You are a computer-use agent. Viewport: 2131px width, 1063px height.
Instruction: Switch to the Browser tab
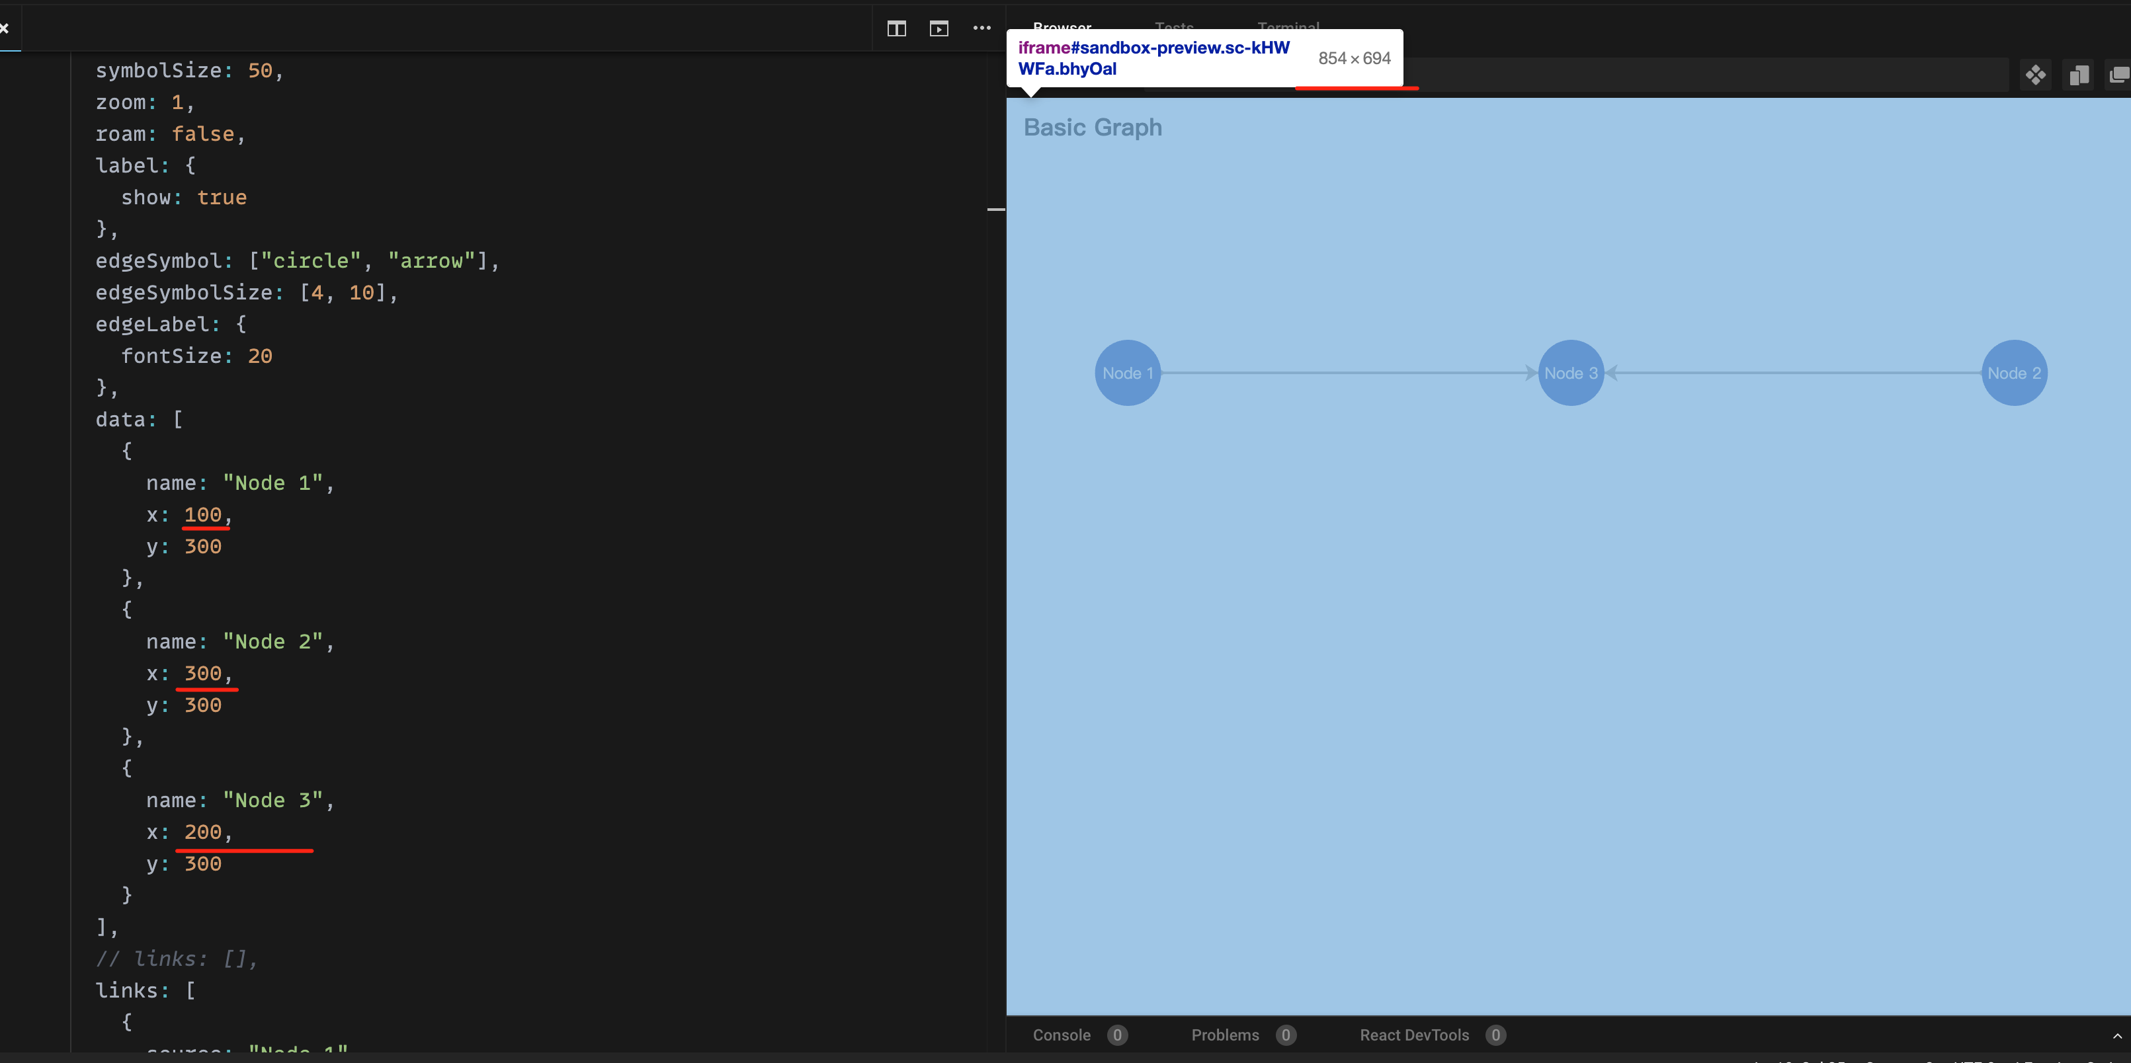[1062, 27]
